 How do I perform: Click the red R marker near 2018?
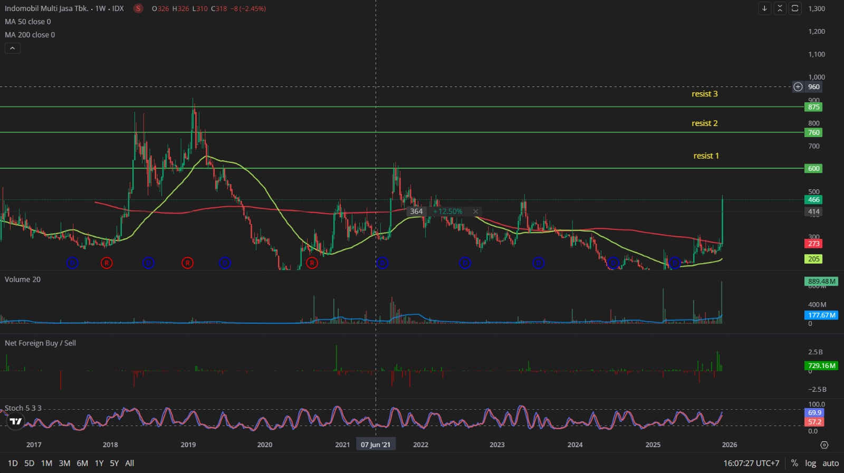(107, 263)
